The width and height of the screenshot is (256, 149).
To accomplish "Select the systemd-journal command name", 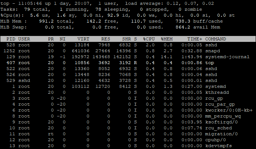I will 227,57.
